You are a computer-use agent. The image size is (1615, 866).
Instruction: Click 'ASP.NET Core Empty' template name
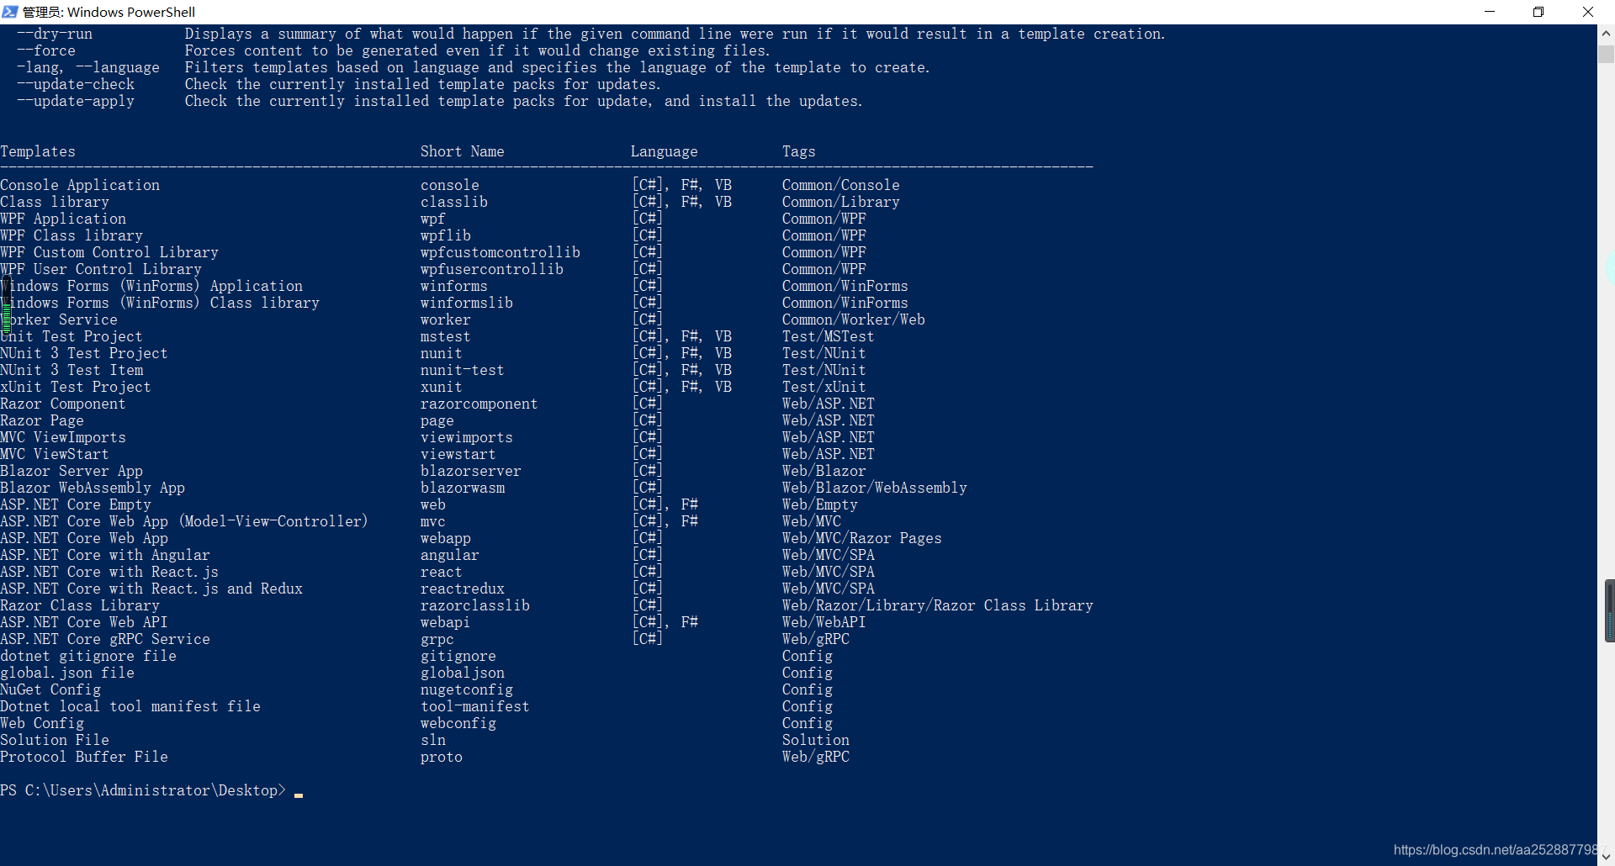coord(76,504)
